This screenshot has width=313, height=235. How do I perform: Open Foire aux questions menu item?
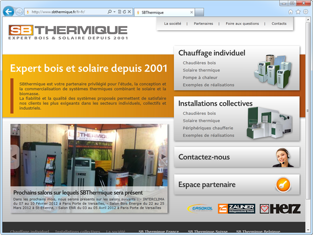[x=242, y=24]
